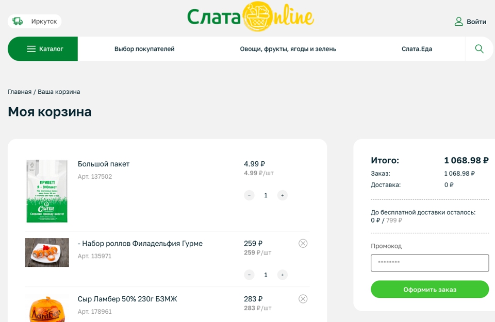This screenshot has height=322, width=495.
Task: Increase quantity of Большой пакет
Action: click(282, 195)
